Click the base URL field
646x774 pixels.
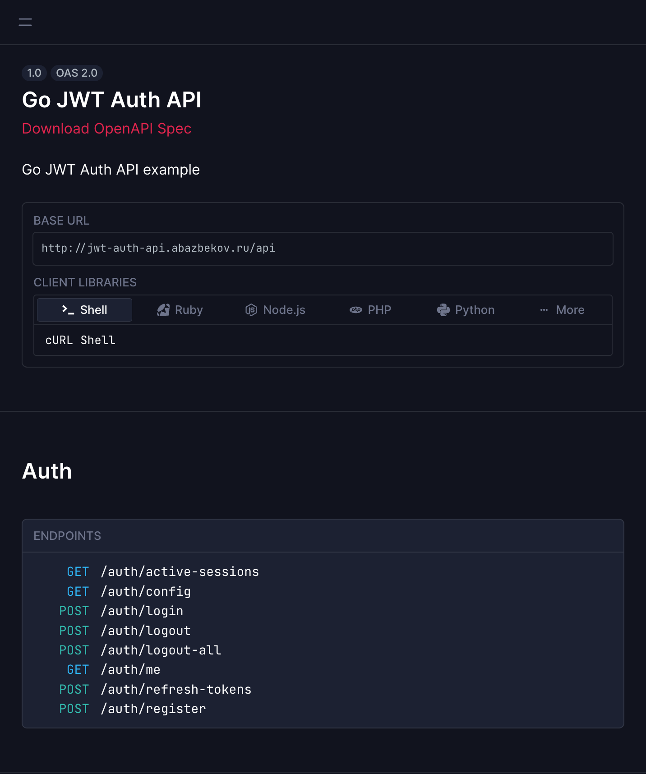click(x=323, y=249)
